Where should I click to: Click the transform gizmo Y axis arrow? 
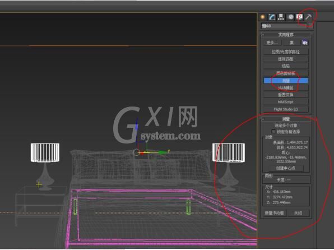(163, 152)
